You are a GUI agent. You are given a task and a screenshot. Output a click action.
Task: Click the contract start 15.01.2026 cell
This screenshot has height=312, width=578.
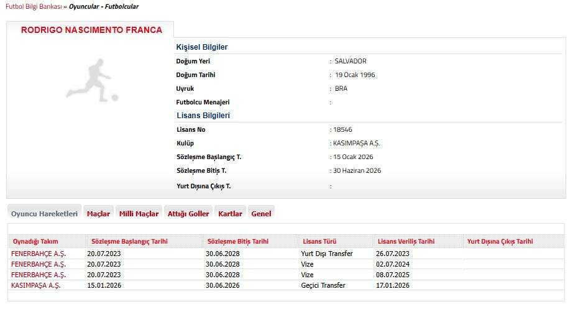(x=104, y=285)
